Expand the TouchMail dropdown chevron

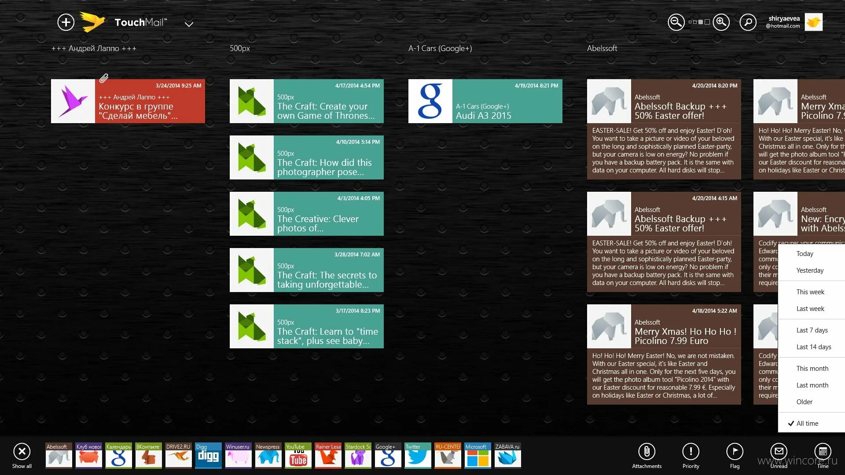(x=189, y=24)
